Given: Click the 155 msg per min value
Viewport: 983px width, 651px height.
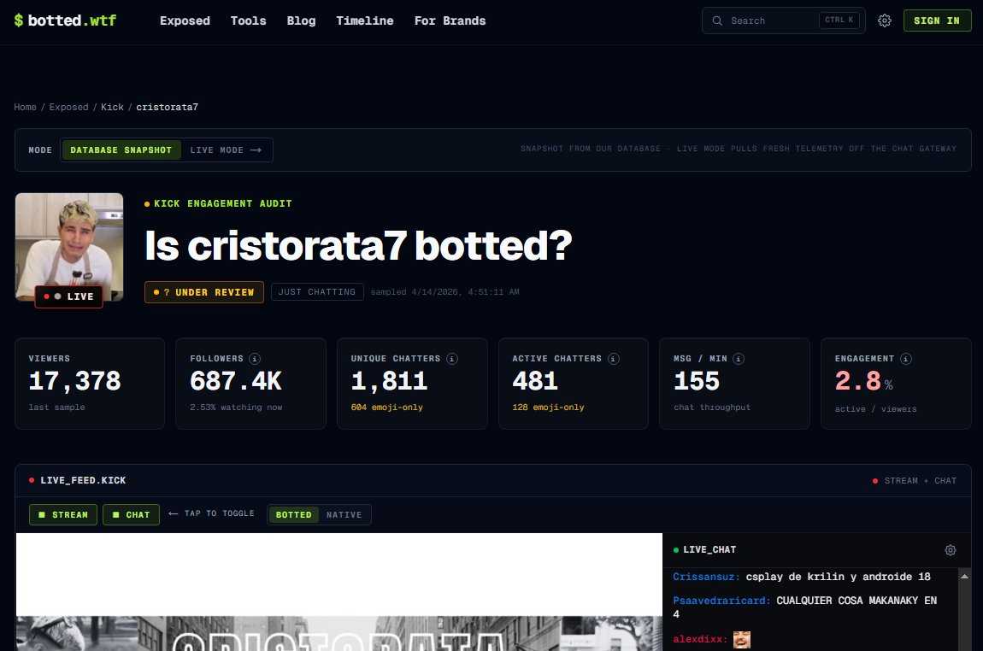Looking at the screenshot, I should click(x=697, y=381).
